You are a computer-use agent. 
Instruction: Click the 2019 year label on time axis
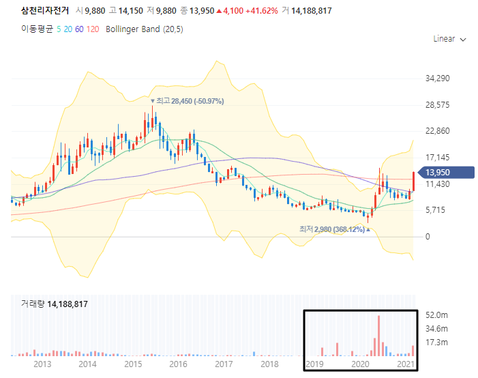point(314,364)
